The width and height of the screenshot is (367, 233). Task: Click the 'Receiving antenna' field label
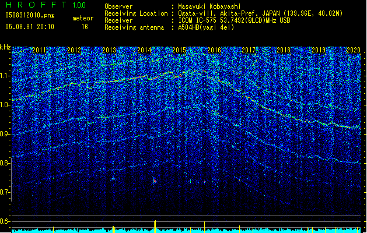[134, 27]
